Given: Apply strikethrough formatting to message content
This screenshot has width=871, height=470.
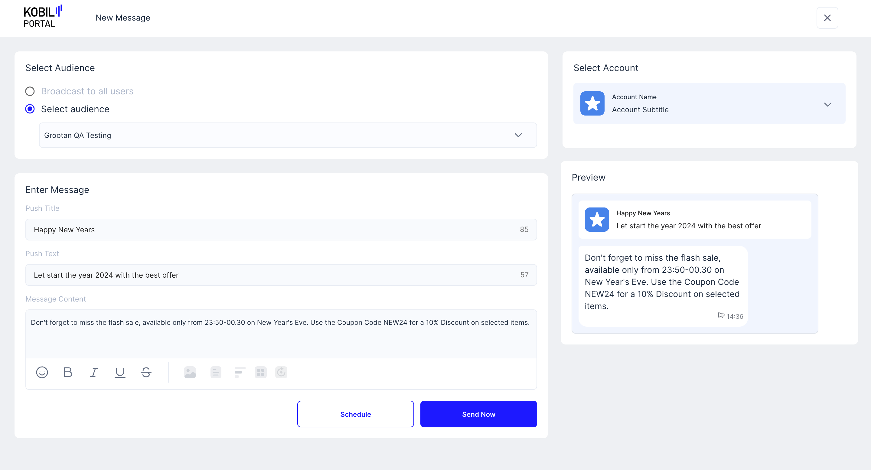Looking at the screenshot, I should (x=146, y=372).
